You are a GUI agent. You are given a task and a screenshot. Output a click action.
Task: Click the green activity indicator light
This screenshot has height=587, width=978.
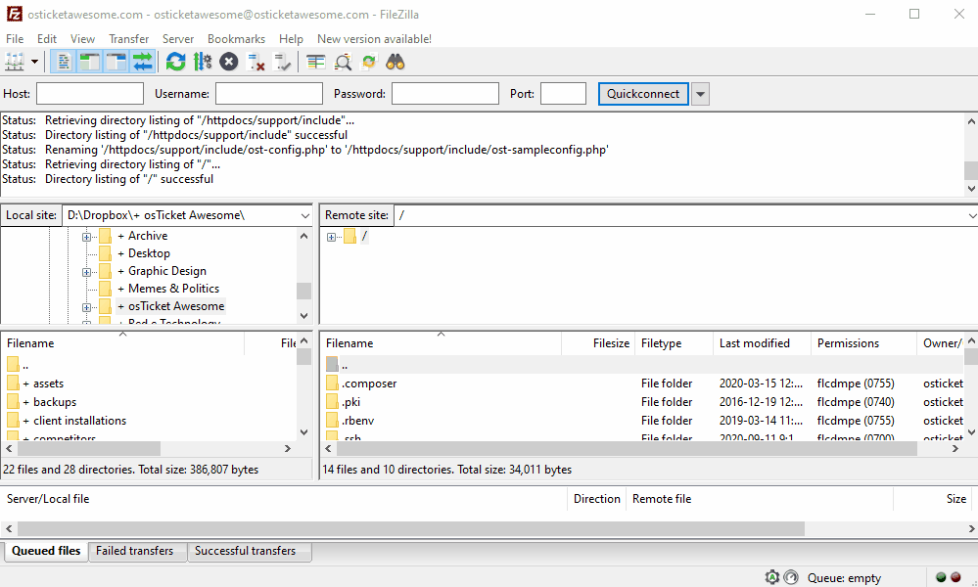click(941, 577)
